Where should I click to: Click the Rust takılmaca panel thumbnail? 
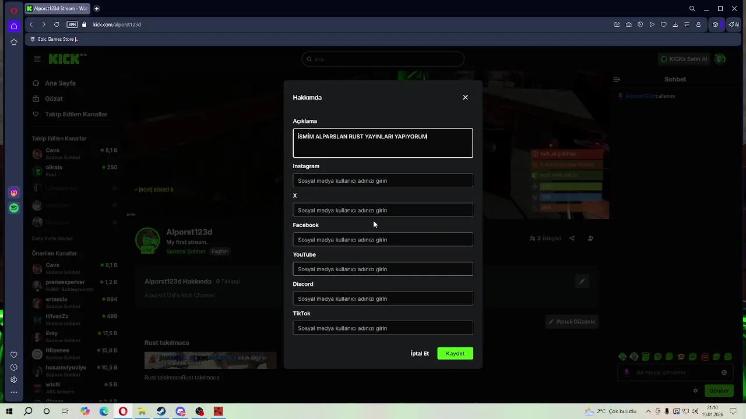pos(210,360)
